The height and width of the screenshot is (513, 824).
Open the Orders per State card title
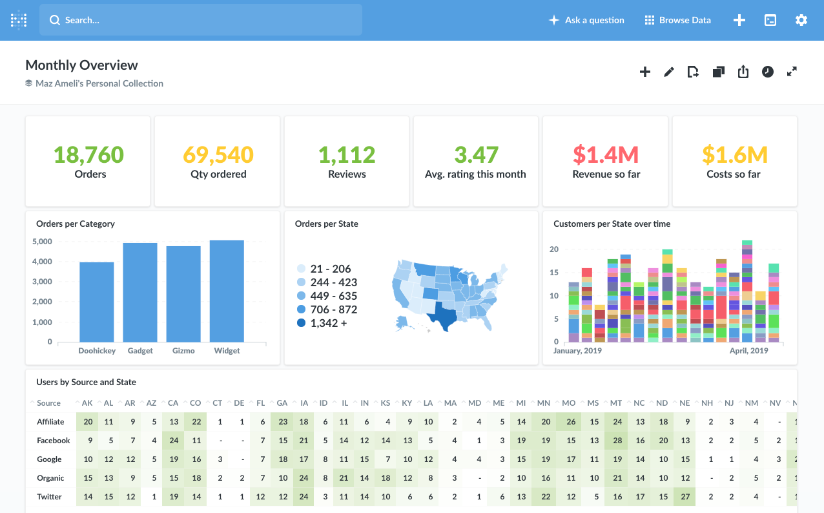327,224
